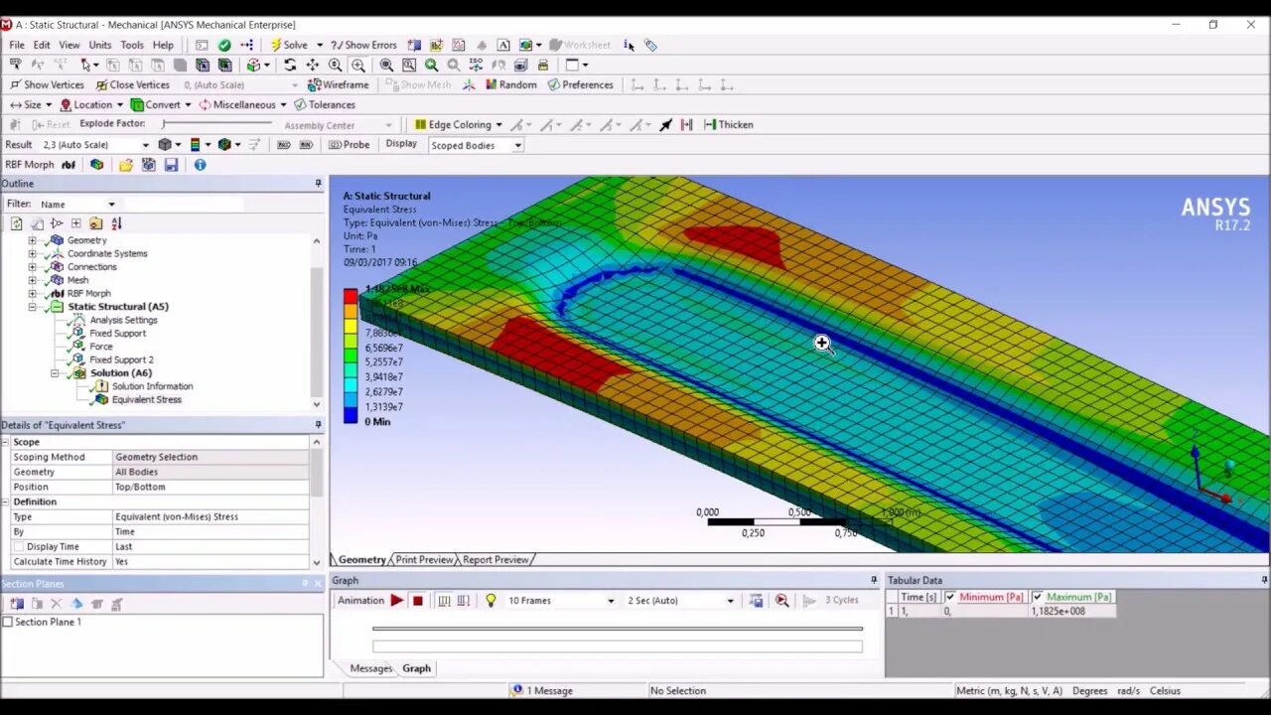Click the green checkmark icon in top toolbar

pos(224,45)
